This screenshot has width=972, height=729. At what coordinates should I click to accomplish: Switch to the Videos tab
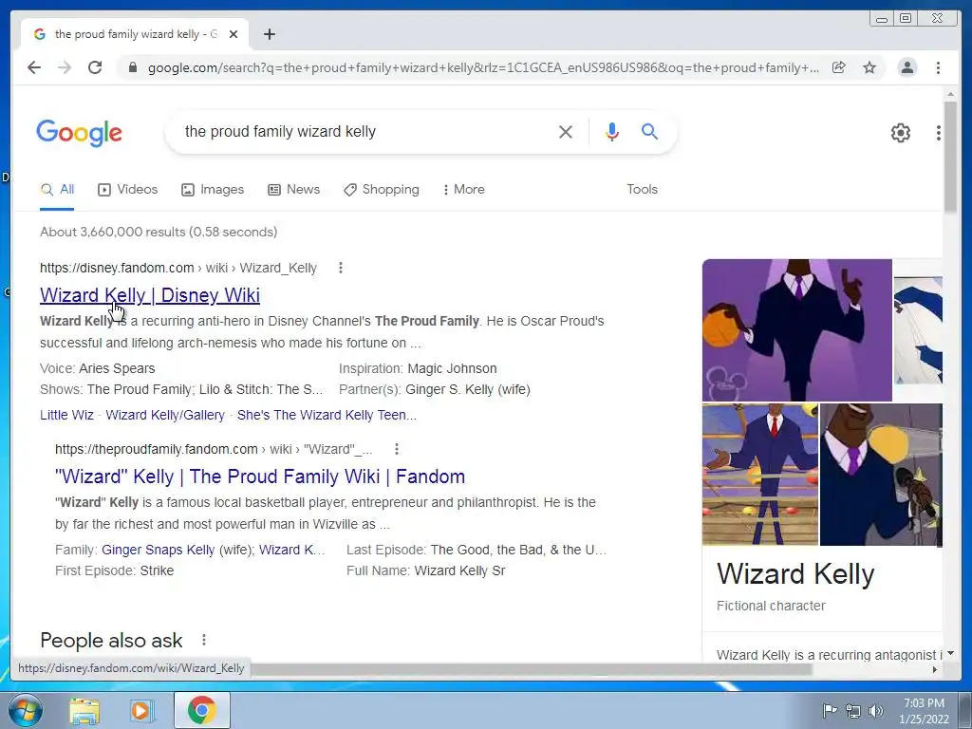(x=128, y=190)
